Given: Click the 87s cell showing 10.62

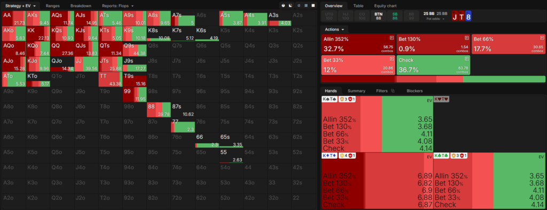Looking at the screenshot, I should [x=183, y=110].
